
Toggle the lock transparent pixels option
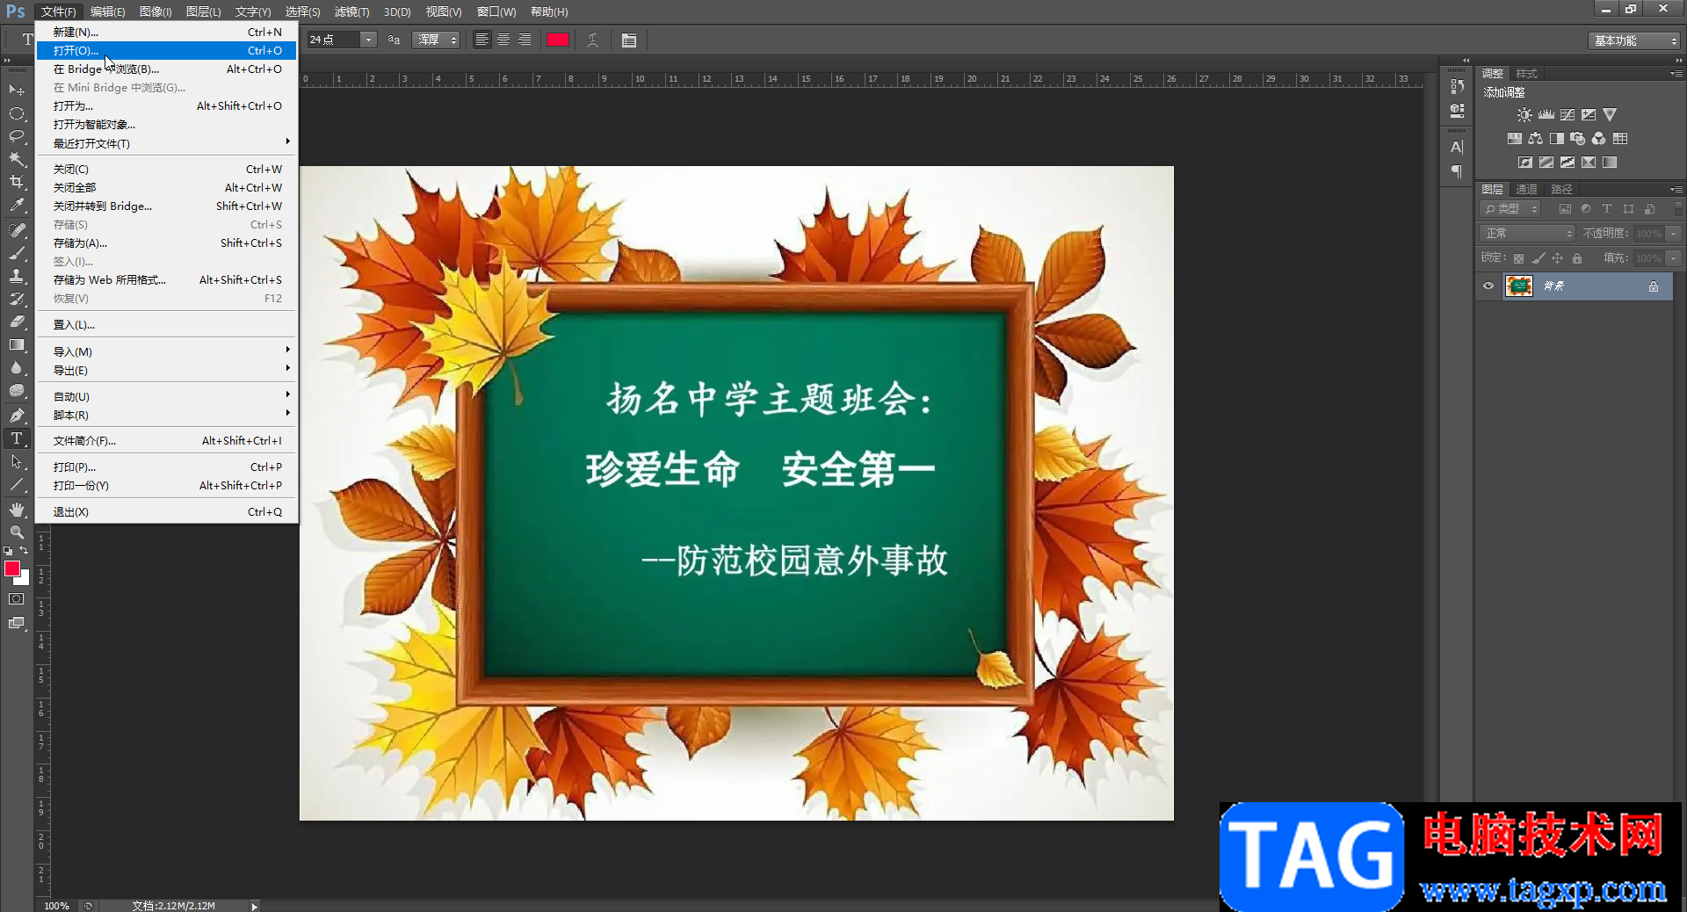(1518, 258)
